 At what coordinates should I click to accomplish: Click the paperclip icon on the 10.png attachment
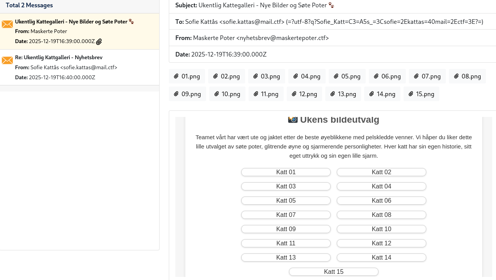click(216, 94)
